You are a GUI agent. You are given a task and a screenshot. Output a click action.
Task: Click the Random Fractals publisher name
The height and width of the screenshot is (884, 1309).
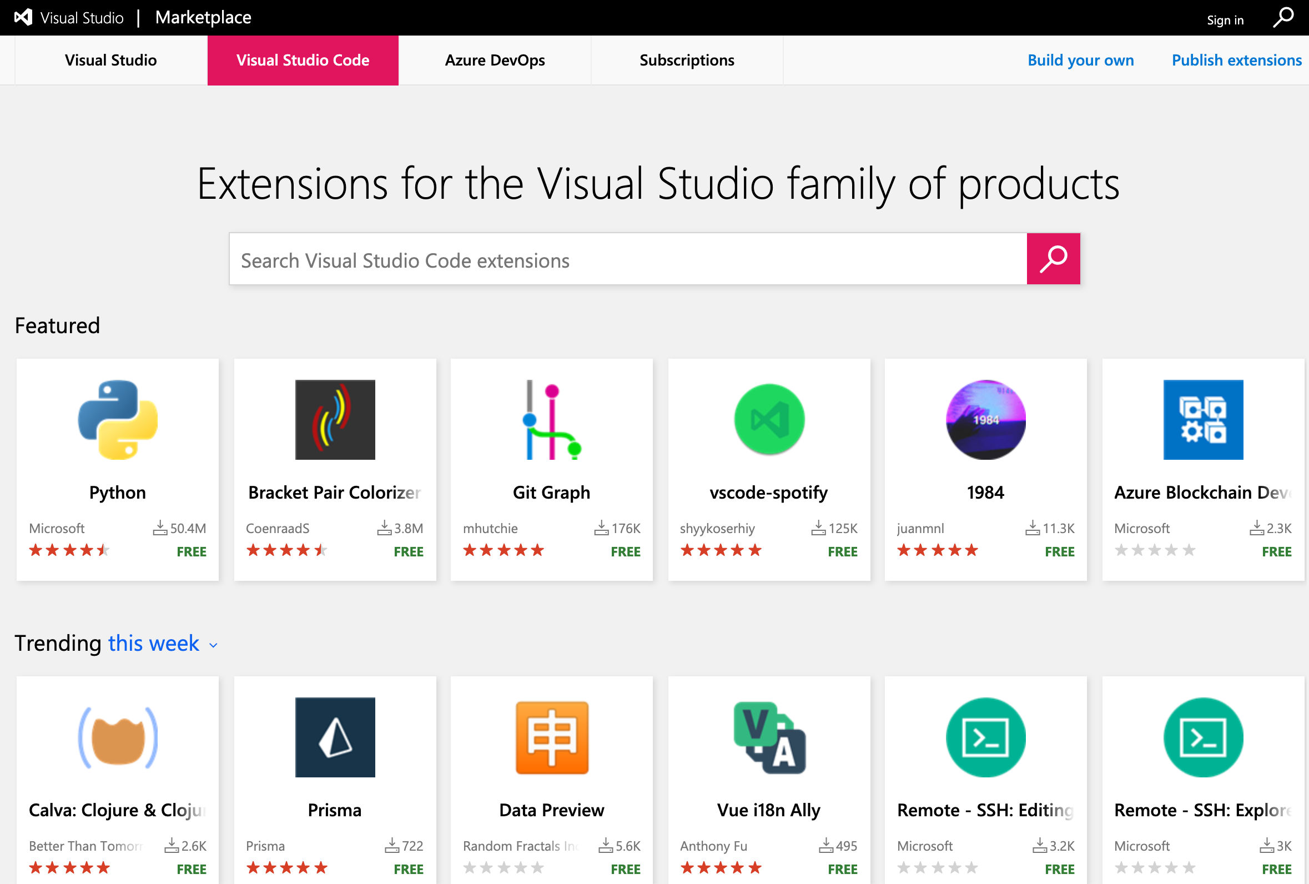(521, 846)
